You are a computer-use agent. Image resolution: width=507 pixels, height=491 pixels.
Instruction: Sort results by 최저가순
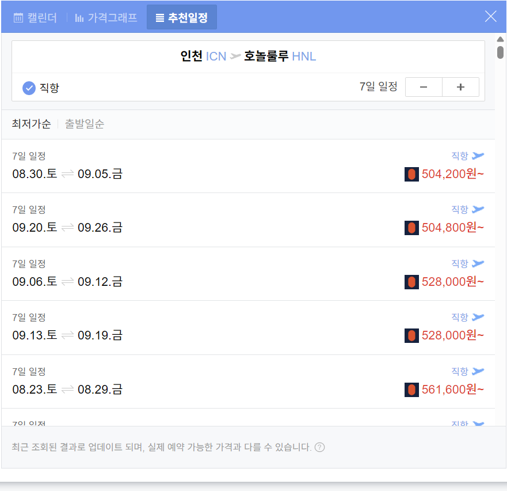(32, 124)
